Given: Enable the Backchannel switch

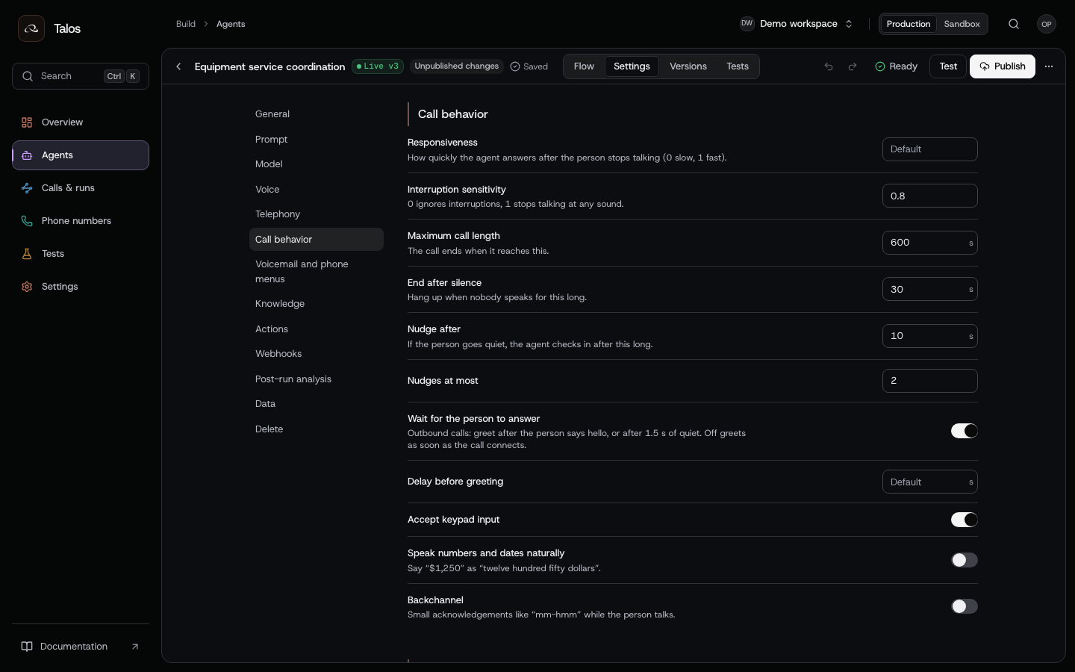Looking at the screenshot, I should [x=964, y=606].
